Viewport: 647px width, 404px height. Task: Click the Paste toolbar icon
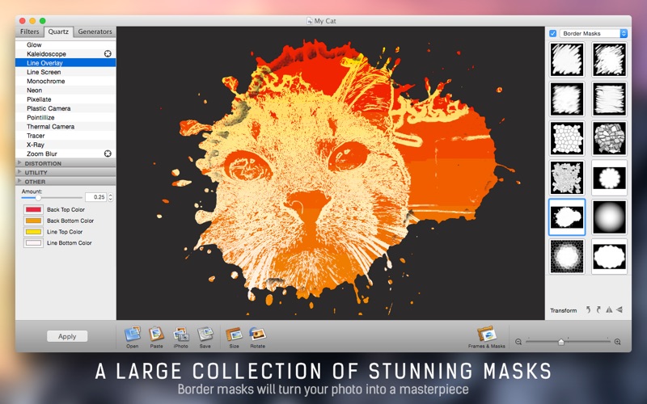point(156,335)
